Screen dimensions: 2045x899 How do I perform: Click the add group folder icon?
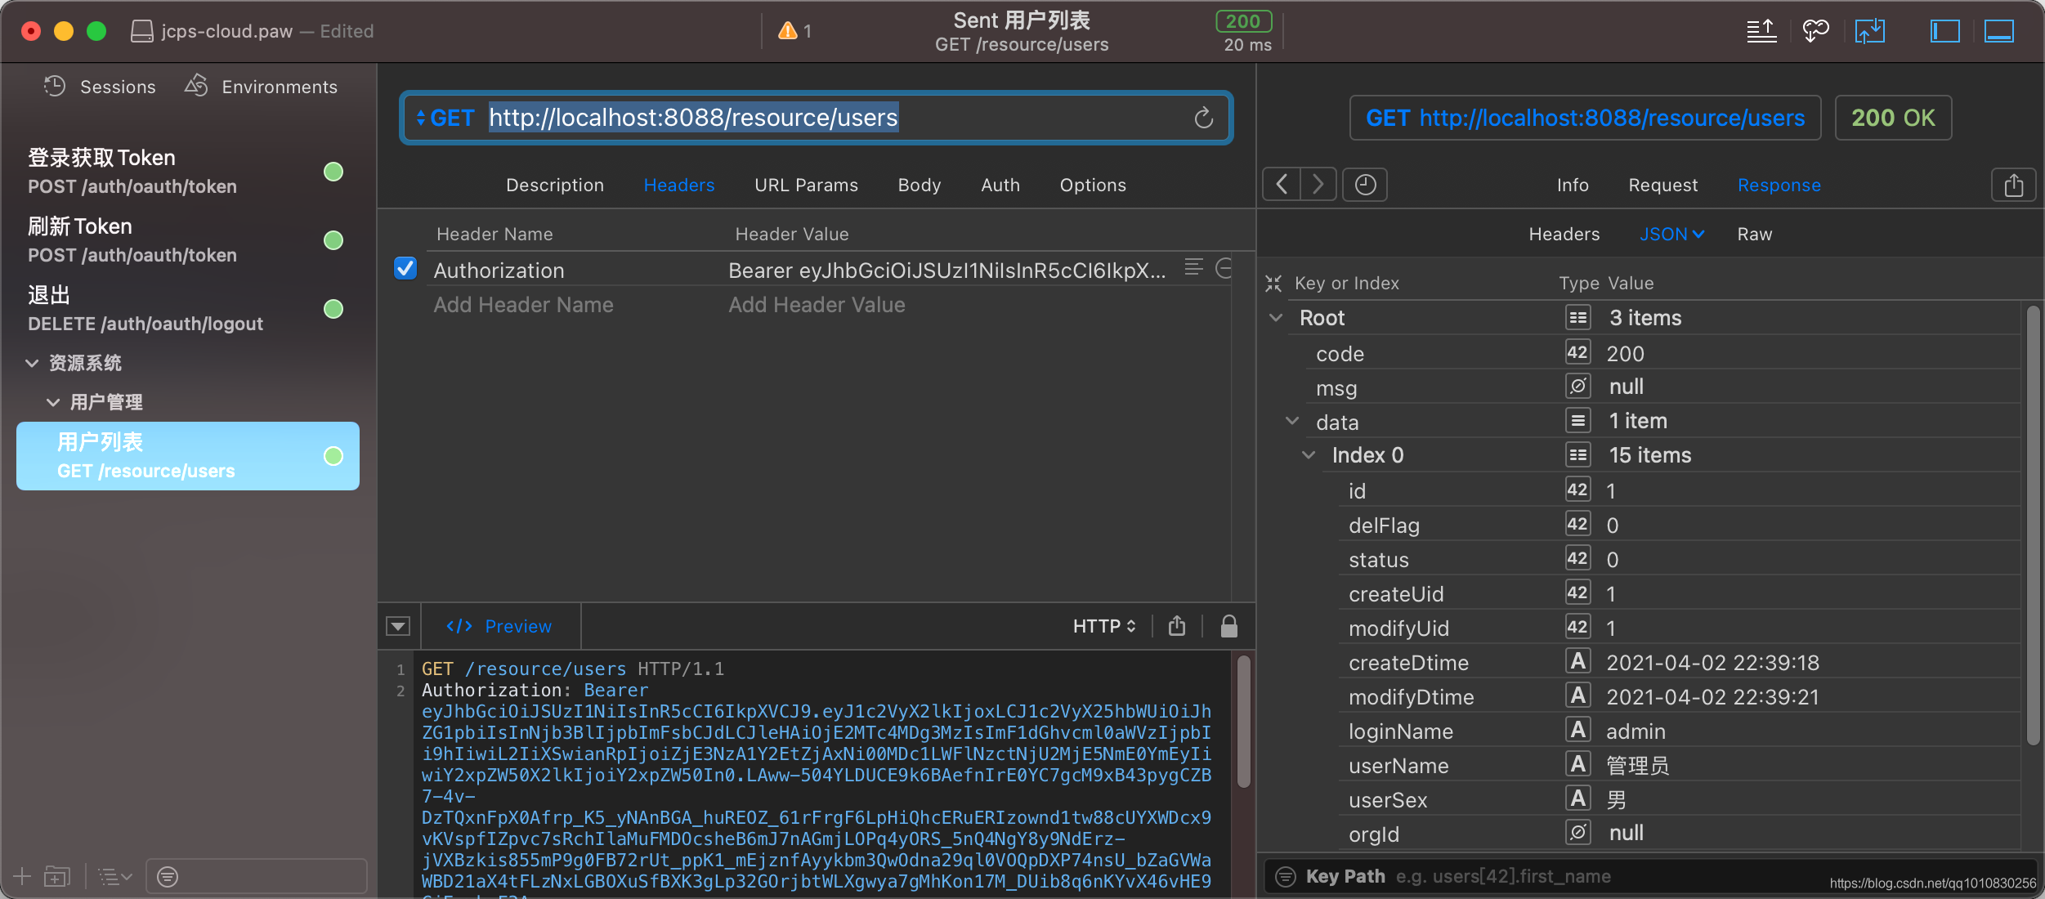(x=56, y=877)
